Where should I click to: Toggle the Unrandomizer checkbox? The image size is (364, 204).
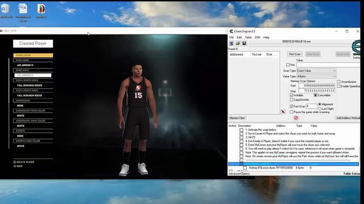pos(339,82)
